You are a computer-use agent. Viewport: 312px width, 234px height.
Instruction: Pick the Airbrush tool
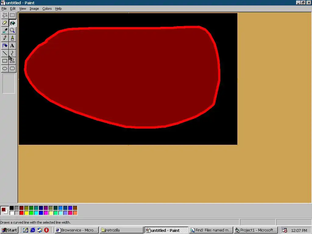pyautogui.click(x=5, y=46)
